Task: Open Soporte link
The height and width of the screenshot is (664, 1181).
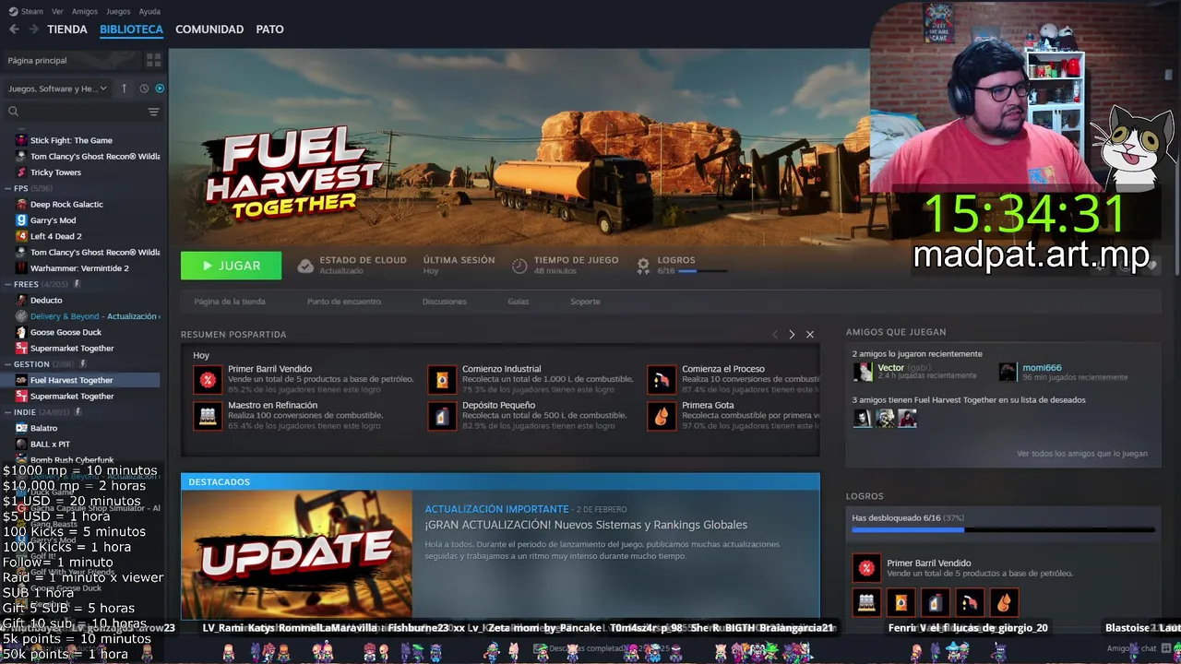Action: click(x=585, y=302)
